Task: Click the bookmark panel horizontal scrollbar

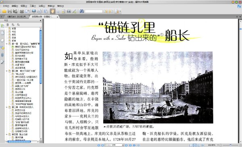Action: 19,142
